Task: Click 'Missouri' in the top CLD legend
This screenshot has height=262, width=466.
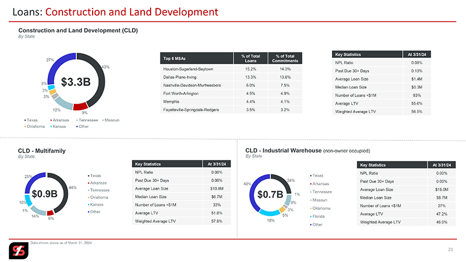Action: tap(112, 120)
